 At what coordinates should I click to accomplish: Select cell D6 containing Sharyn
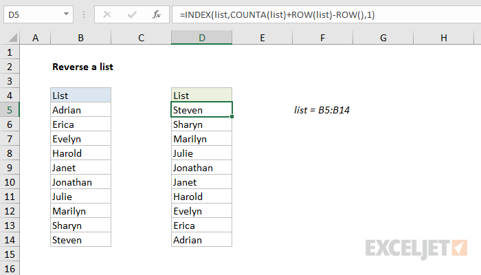click(x=201, y=124)
